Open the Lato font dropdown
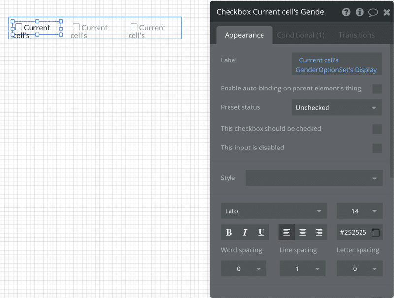This screenshot has width=394, height=298. (x=274, y=210)
